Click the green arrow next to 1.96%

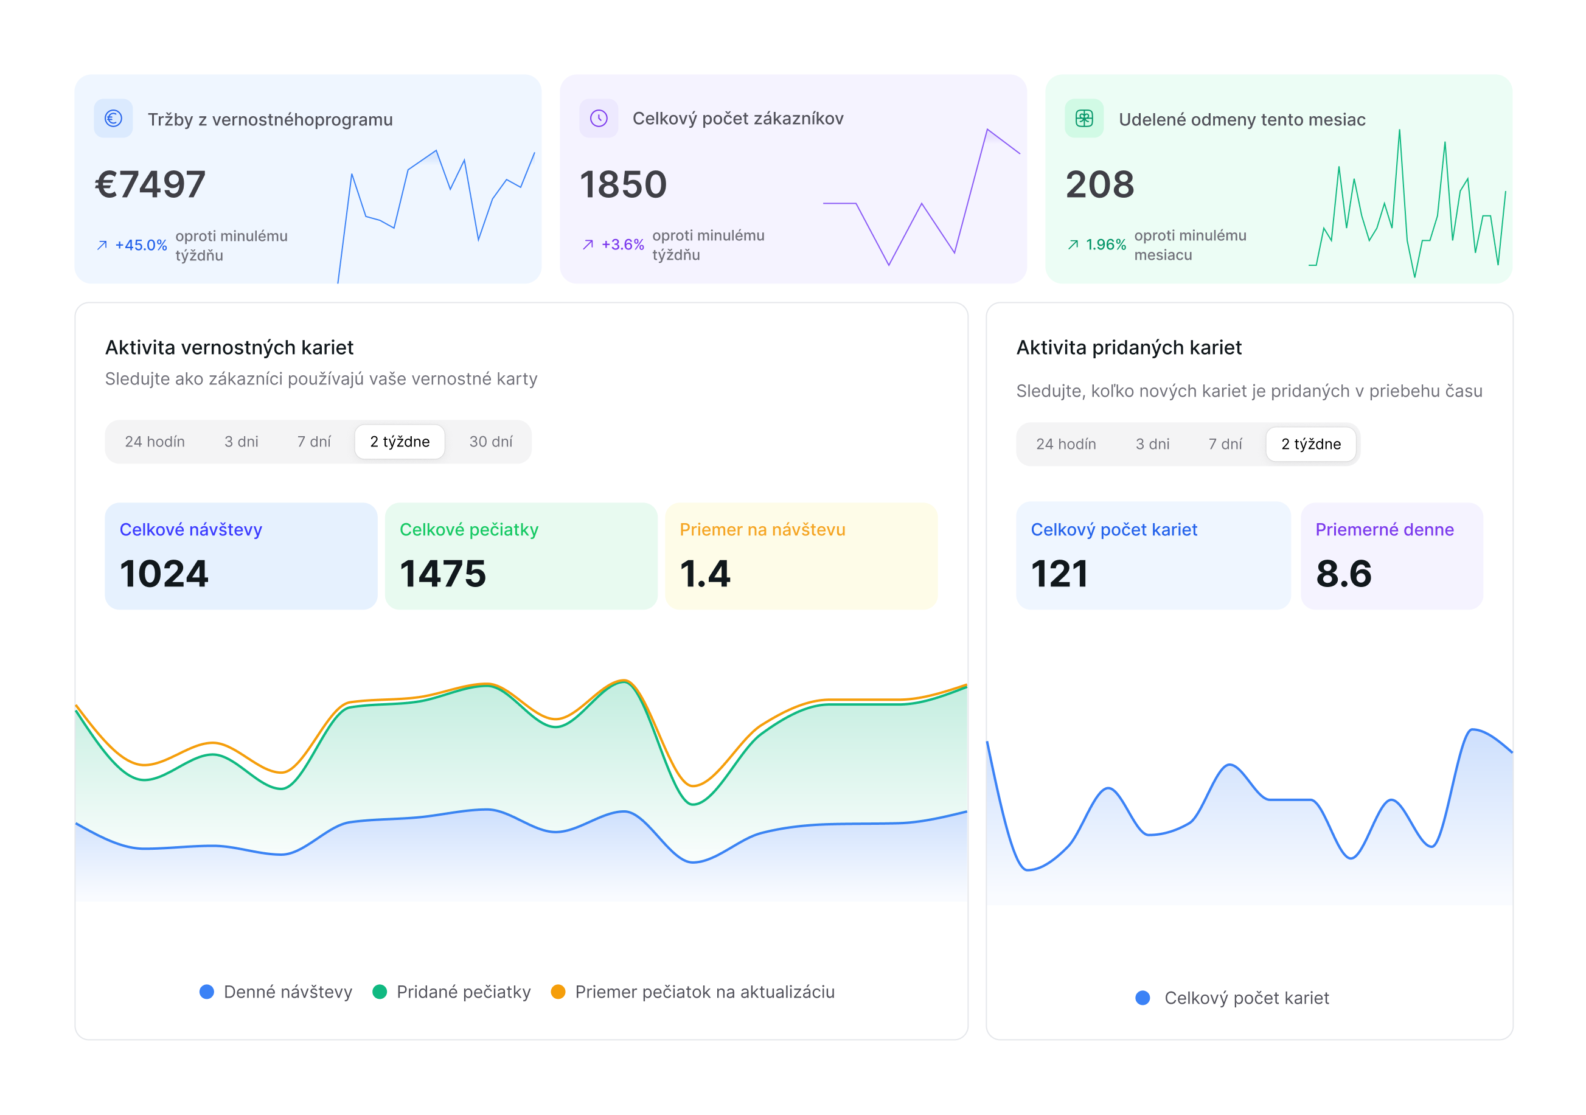tap(1073, 244)
